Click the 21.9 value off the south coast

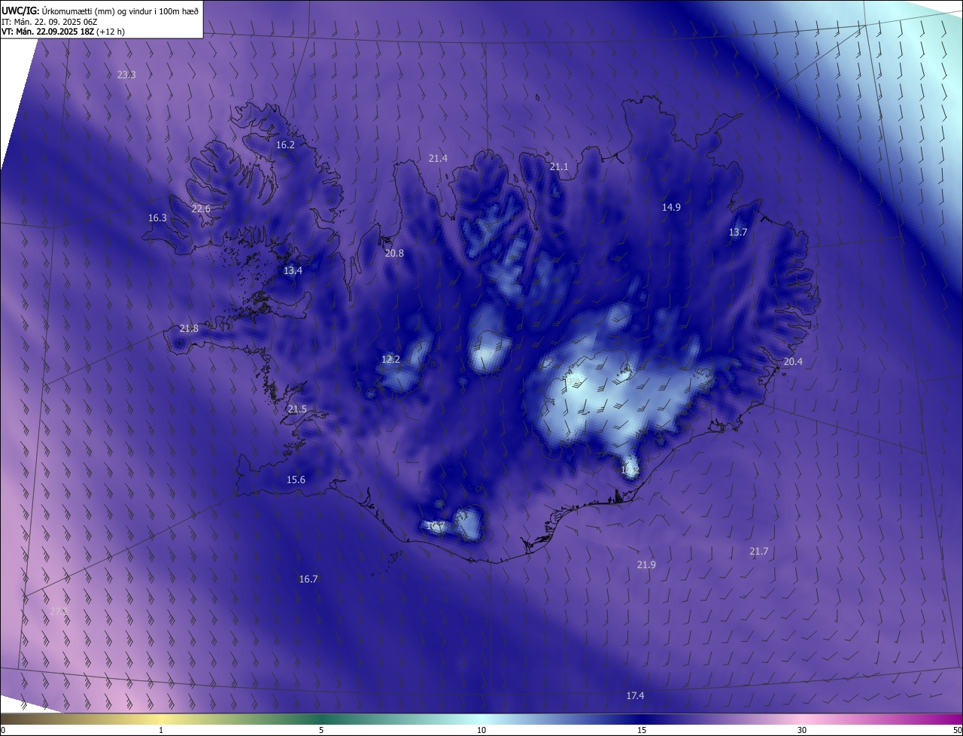646,564
